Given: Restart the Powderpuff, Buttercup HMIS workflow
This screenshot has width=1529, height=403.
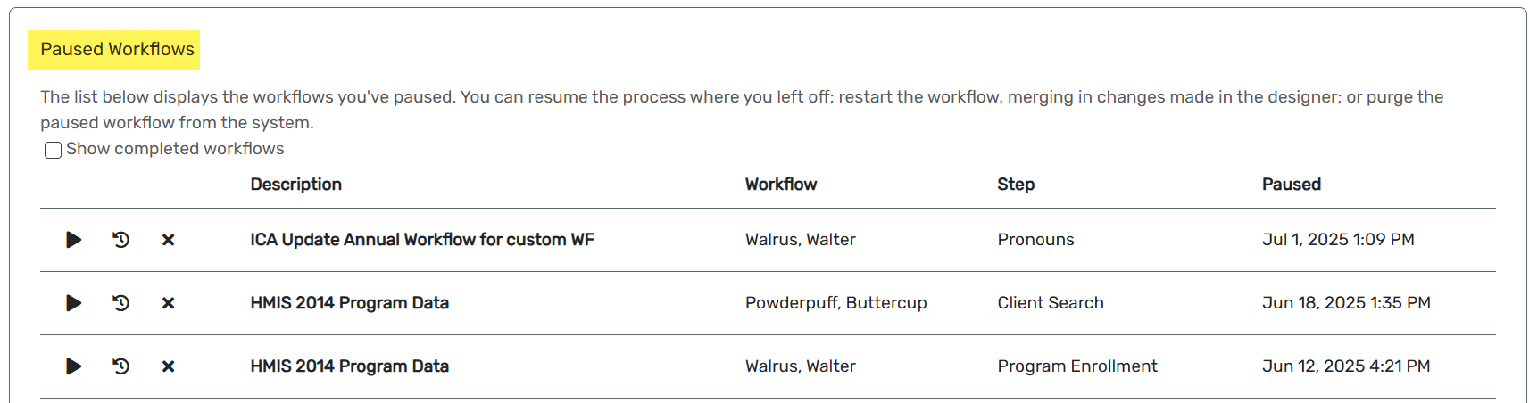Looking at the screenshot, I should 121,303.
